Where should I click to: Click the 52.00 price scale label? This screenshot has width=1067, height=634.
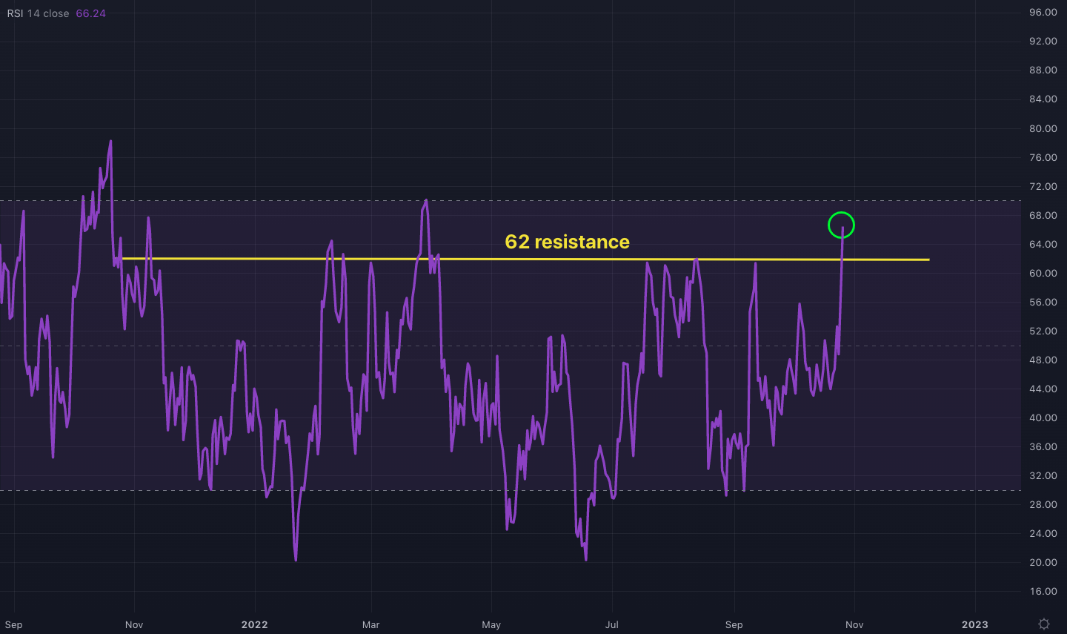(x=1043, y=331)
